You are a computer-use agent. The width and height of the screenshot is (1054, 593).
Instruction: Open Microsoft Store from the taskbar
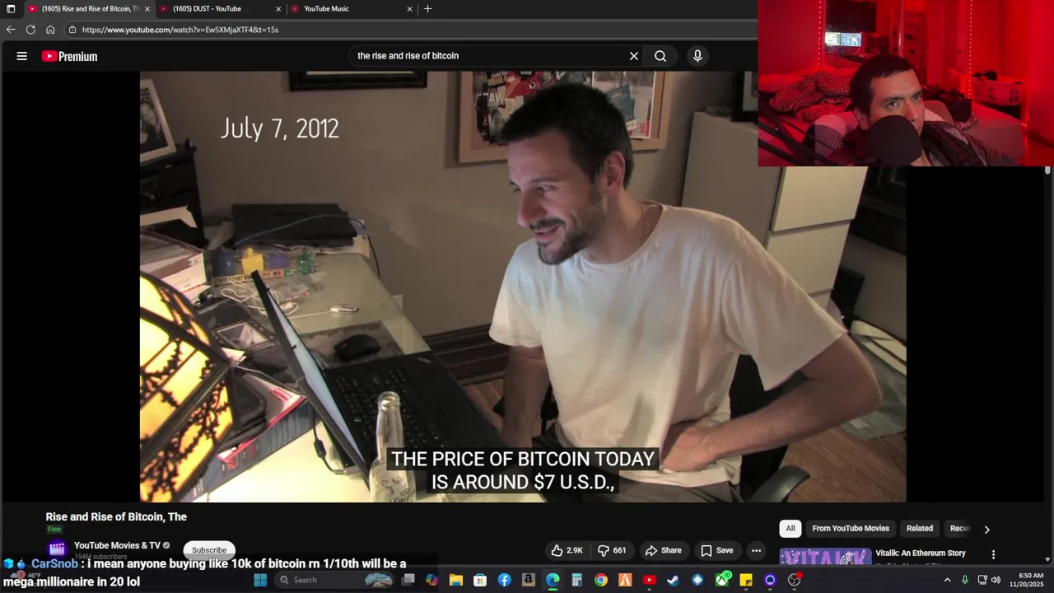480,580
